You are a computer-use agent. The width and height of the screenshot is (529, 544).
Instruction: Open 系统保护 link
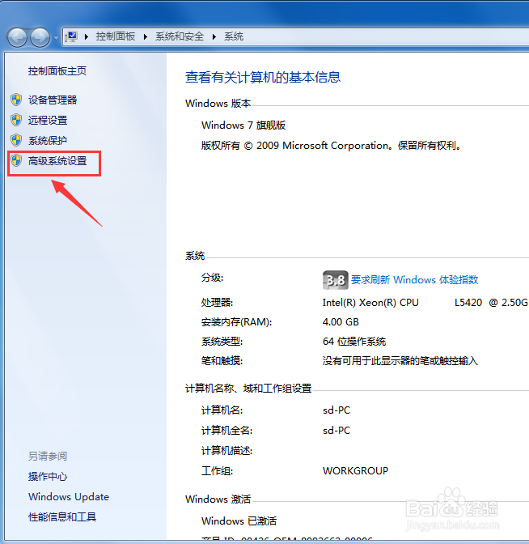pyautogui.click(x=48, y=140)
